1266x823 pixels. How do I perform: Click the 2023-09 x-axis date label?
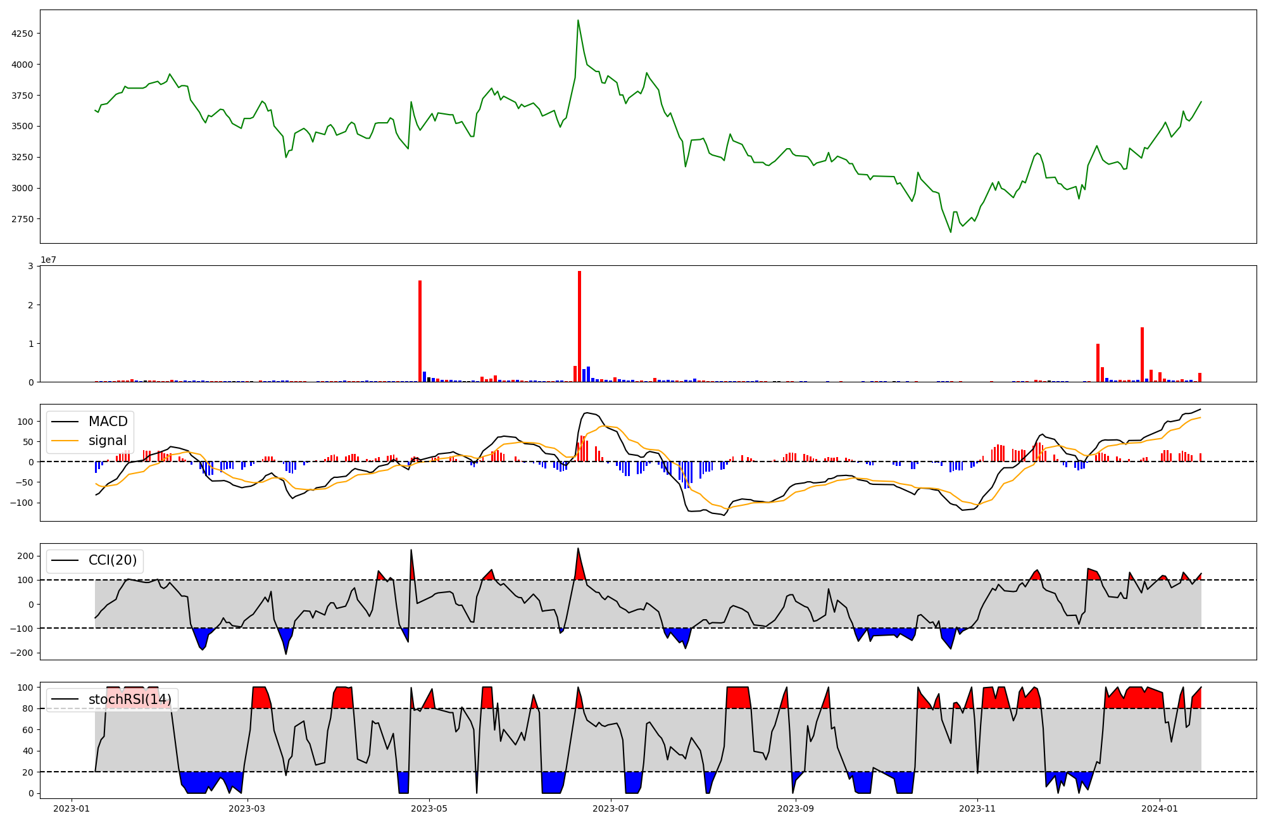(796, 808)
